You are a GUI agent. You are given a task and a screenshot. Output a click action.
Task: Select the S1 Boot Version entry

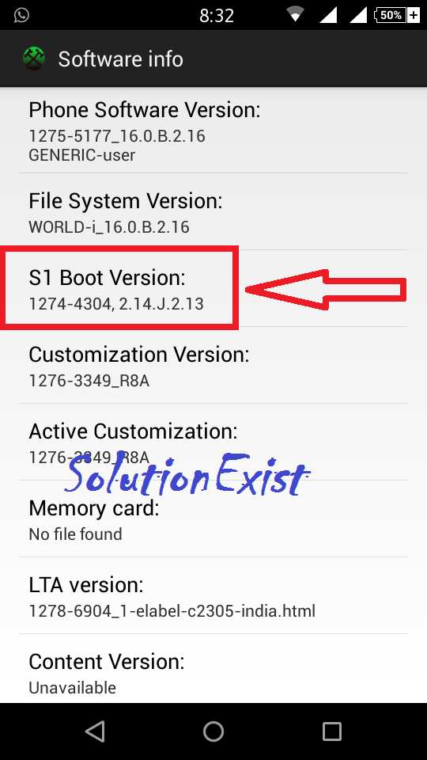tap(213, 288)
